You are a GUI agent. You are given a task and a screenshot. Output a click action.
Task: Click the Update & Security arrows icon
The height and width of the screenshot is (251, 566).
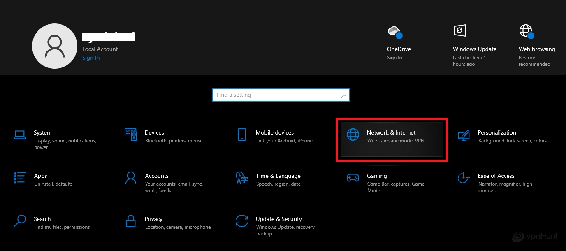pos(242,221)
